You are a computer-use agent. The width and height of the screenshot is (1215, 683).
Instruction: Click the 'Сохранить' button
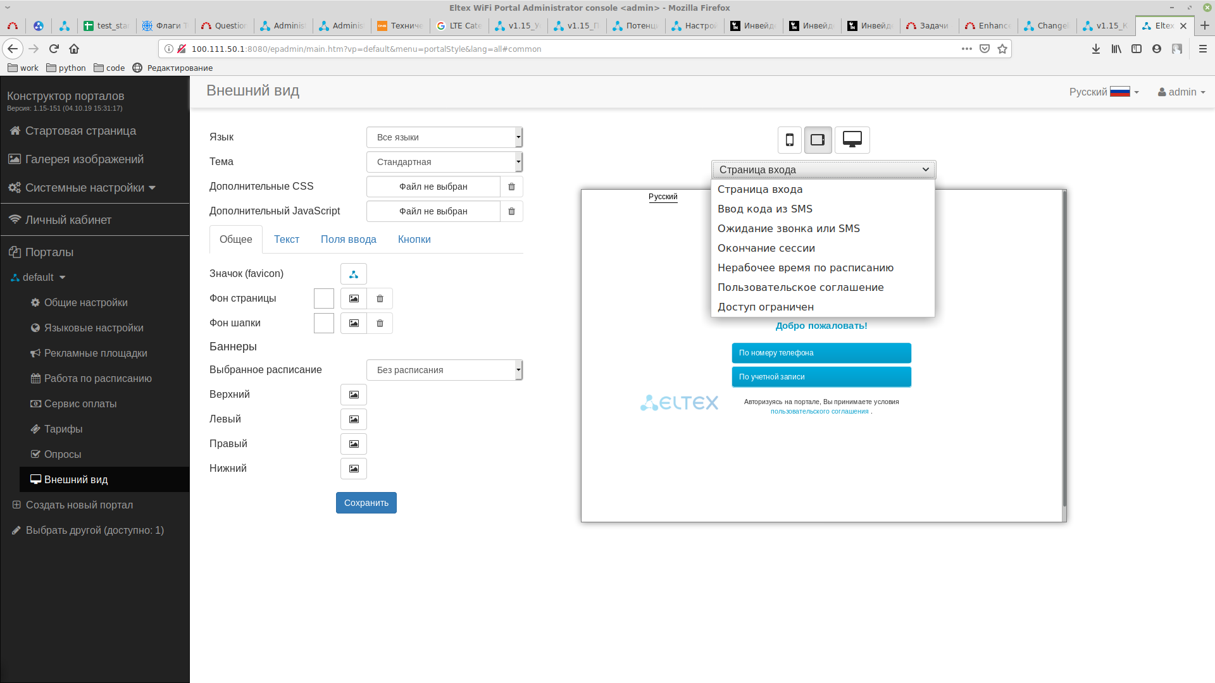[366, 503]
